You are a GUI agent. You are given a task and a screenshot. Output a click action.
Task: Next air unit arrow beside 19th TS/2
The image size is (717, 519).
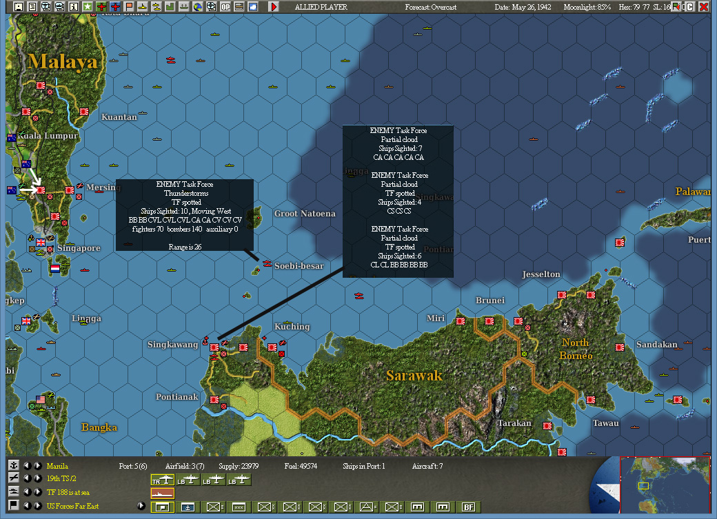37,478
